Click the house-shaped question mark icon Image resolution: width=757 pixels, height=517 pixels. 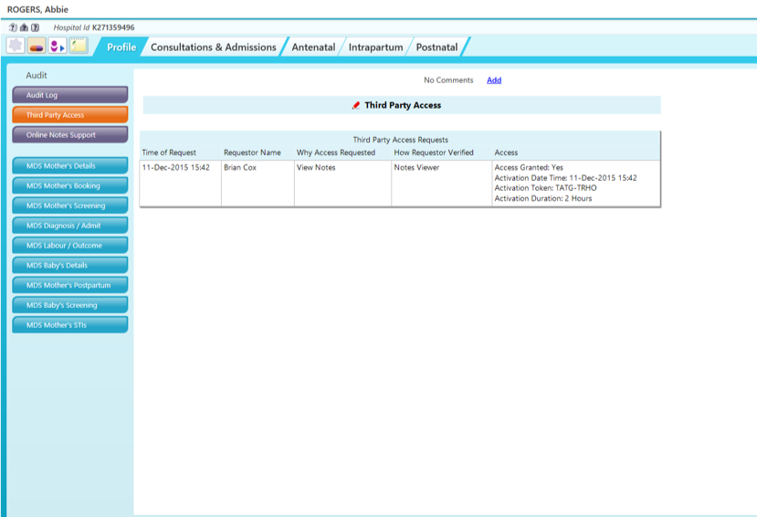coord(24,27)
